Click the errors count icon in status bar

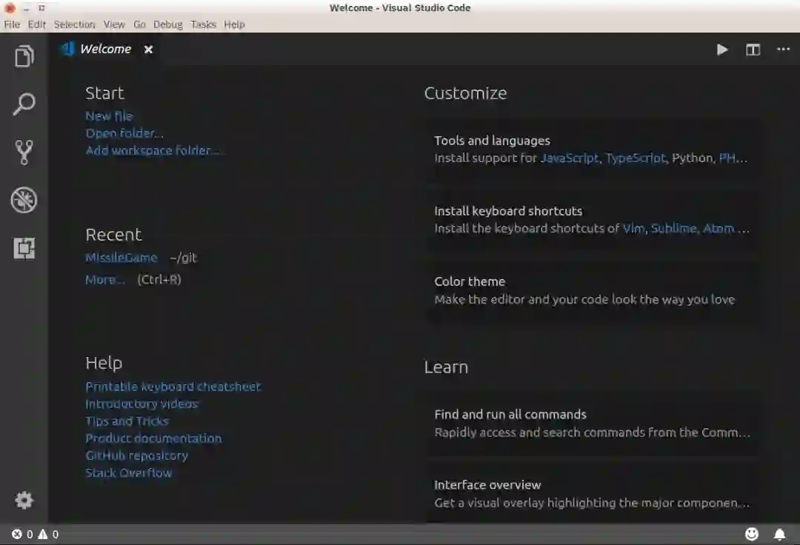pos(17,534)
